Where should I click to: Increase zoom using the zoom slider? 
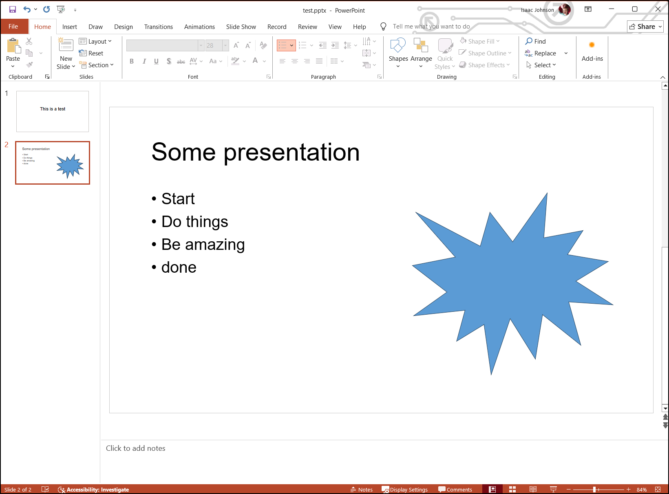tap(629, 489)
